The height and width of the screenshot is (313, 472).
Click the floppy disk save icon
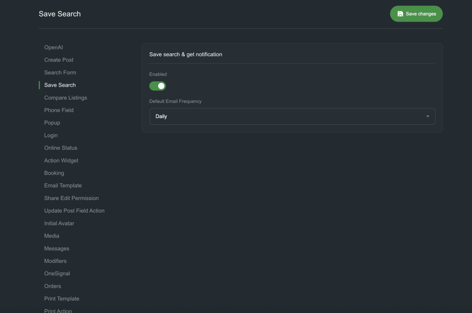click(x=400, y=14)
